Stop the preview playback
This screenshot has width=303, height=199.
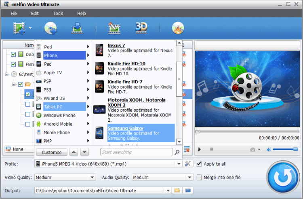click(212, 149)
